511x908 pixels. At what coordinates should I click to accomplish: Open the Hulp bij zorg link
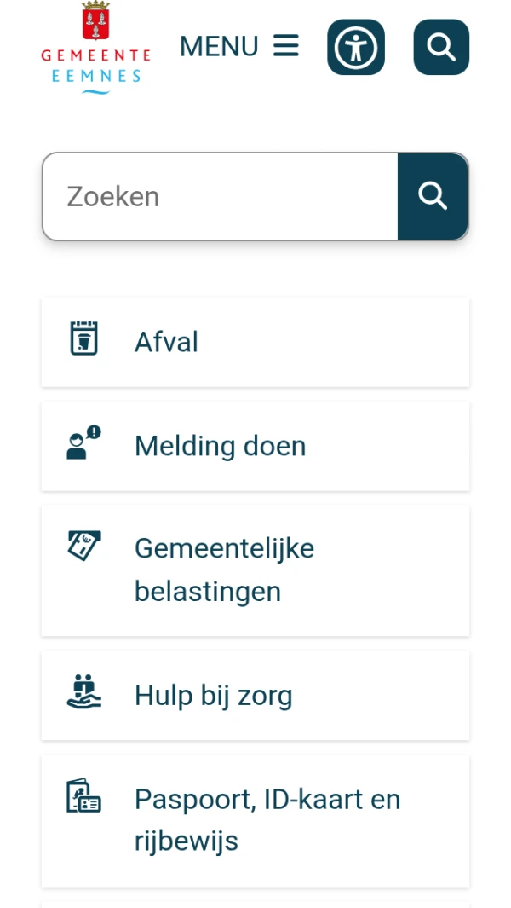tap(213, 696)
